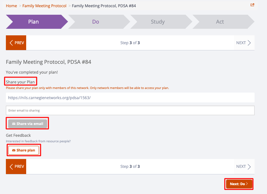Click the Share via email button

point(27,124)
